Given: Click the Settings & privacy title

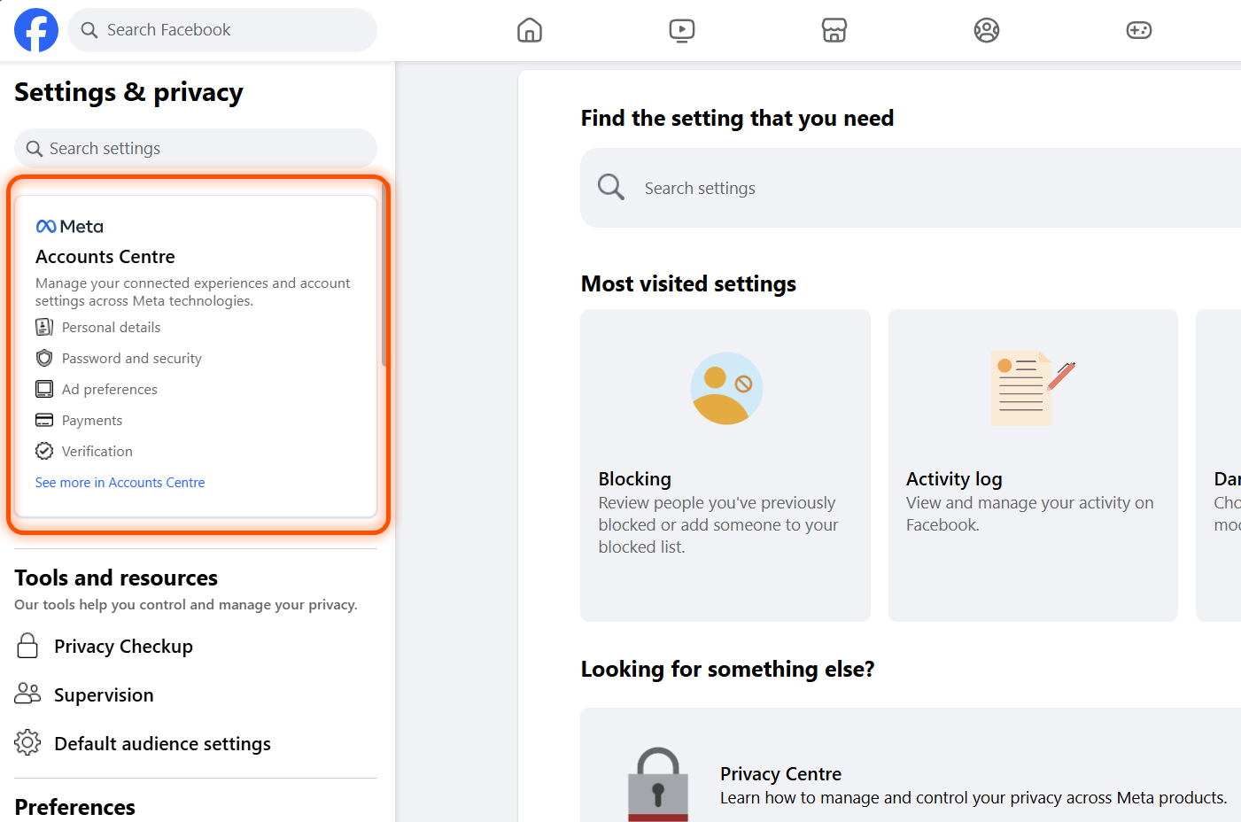Looking at the screenshot, I should point(128,92).
